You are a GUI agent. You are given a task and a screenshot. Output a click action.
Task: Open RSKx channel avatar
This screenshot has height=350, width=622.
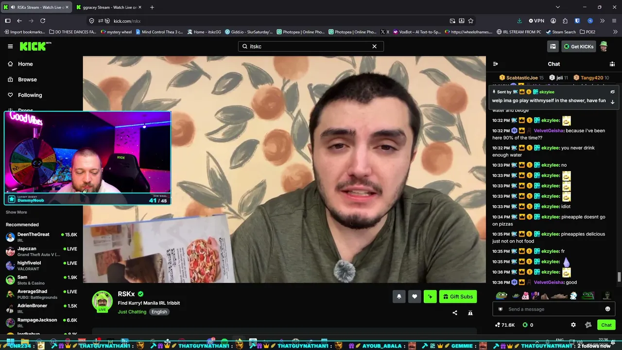pyautogui.click(x=103, y=301)
